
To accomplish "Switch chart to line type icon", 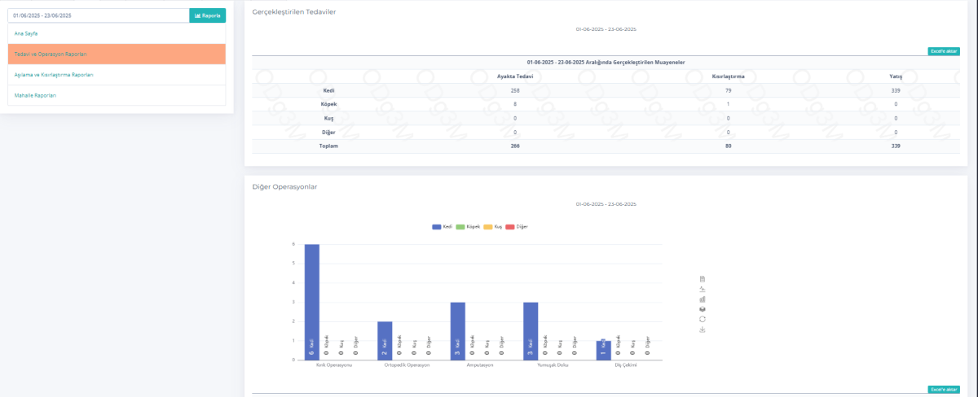I will (703, 289).
